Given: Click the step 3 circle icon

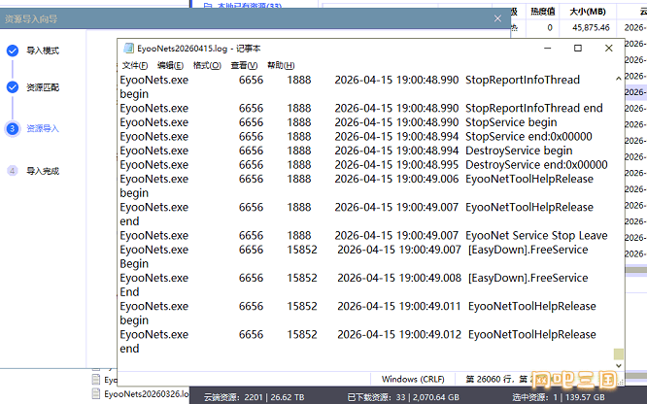Looking at the screenshot, I should coord(13,129).
